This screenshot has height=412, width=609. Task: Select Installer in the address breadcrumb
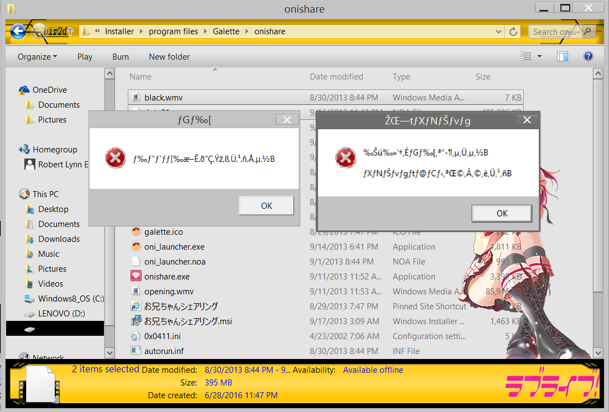119,31
